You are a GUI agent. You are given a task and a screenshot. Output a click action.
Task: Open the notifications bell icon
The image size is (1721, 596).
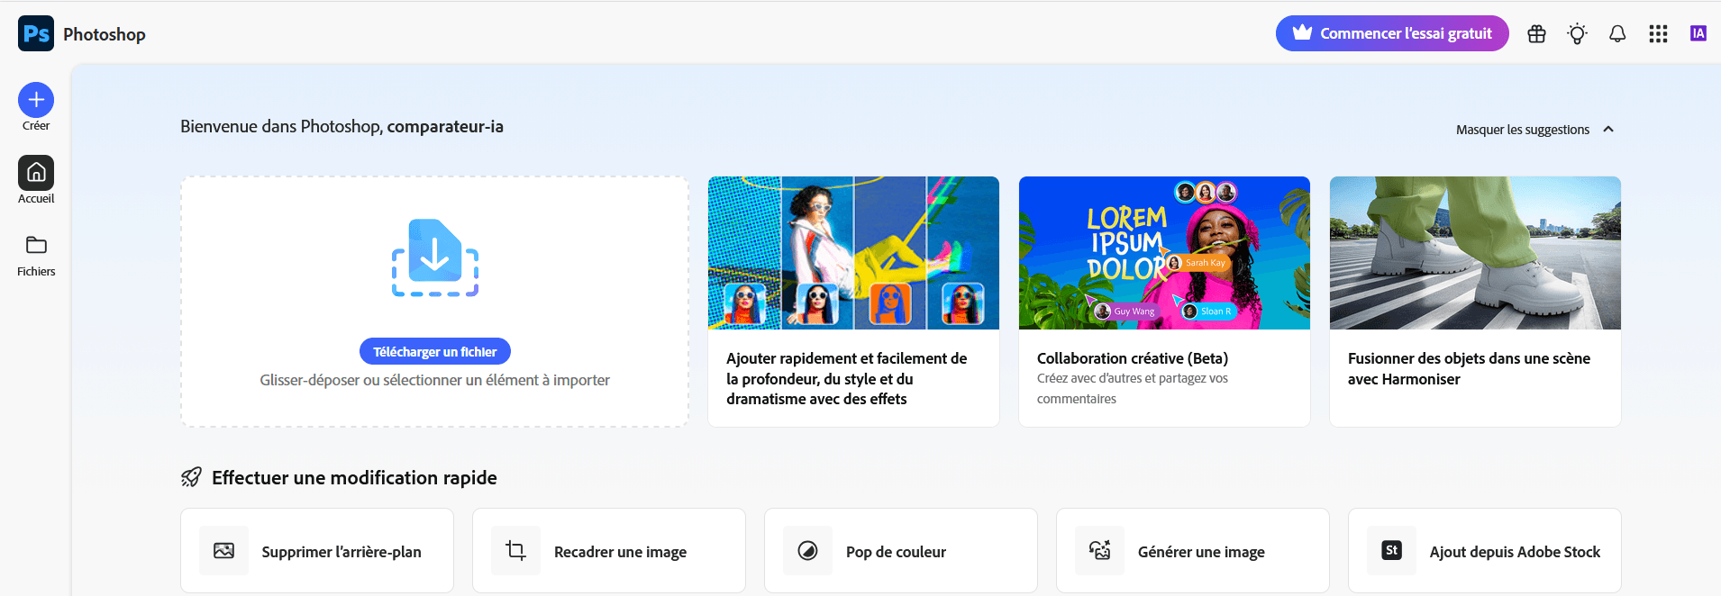1617,34
